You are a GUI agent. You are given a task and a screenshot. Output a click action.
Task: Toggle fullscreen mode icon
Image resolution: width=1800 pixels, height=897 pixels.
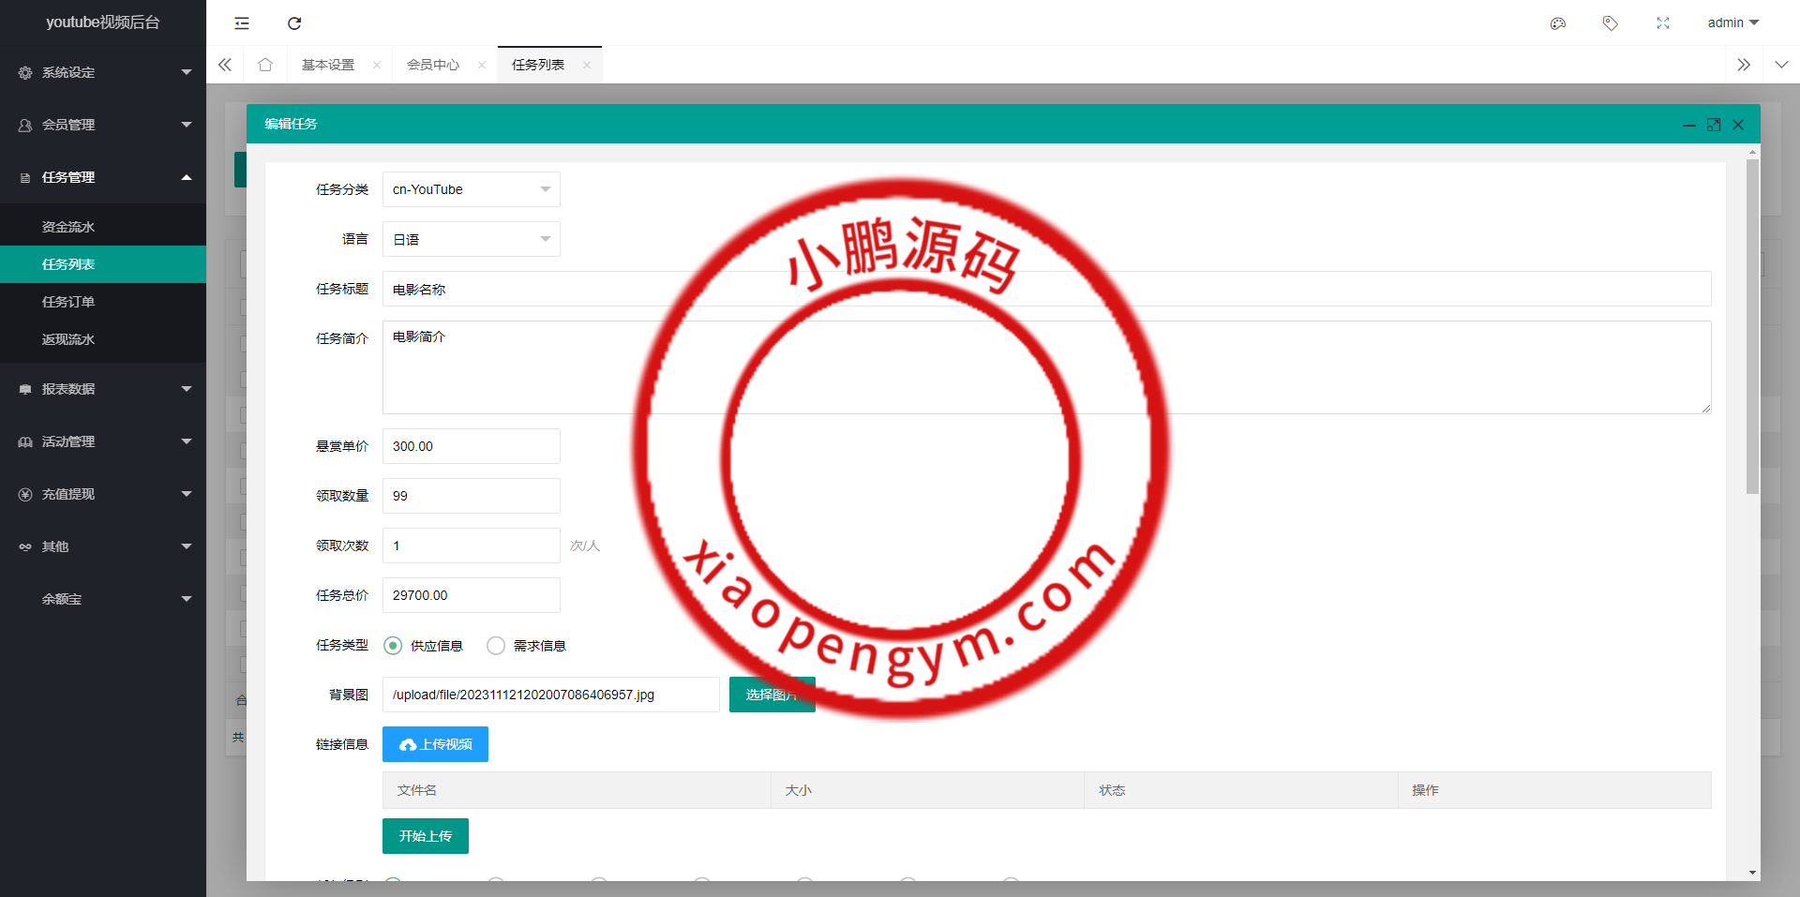1662,23
